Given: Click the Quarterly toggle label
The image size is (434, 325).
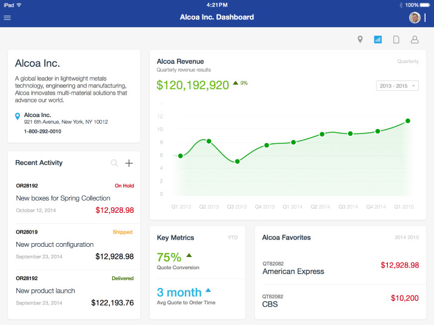Looking at the screenshot, I should (408, 61).
